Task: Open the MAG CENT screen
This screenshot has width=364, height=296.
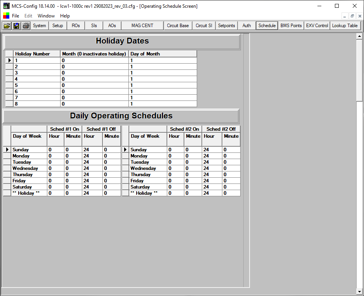Action: 142,26
